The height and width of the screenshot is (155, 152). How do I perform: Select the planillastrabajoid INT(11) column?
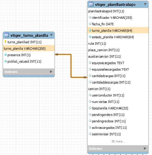[118, 11]
